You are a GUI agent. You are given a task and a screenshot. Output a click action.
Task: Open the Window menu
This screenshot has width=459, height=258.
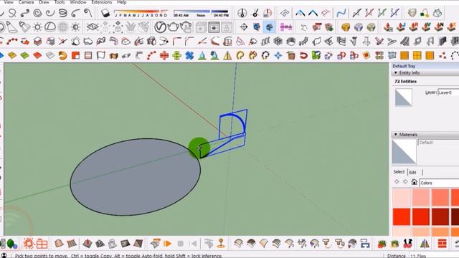(78, 2)
